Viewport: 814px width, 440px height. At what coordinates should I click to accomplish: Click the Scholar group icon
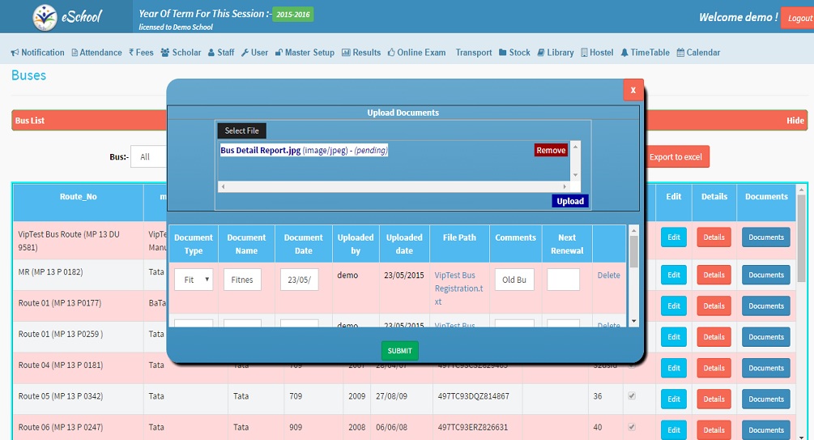pos(165,53)
